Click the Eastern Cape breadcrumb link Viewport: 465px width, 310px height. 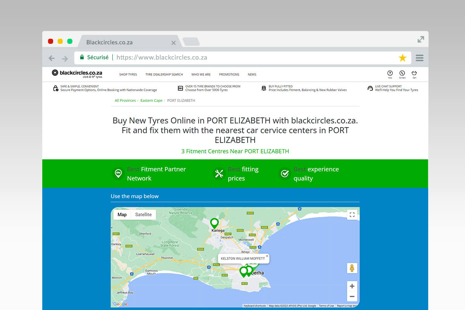pos(152,100)
